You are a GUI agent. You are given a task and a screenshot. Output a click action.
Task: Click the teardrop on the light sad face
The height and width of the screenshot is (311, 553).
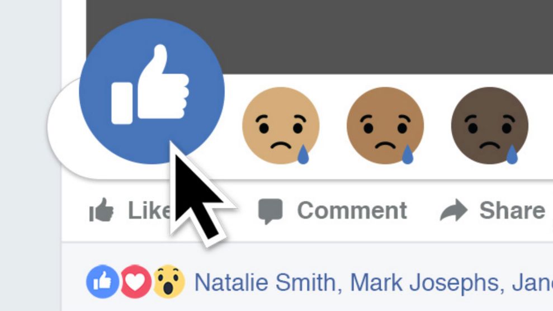click(x=303, y=155)
